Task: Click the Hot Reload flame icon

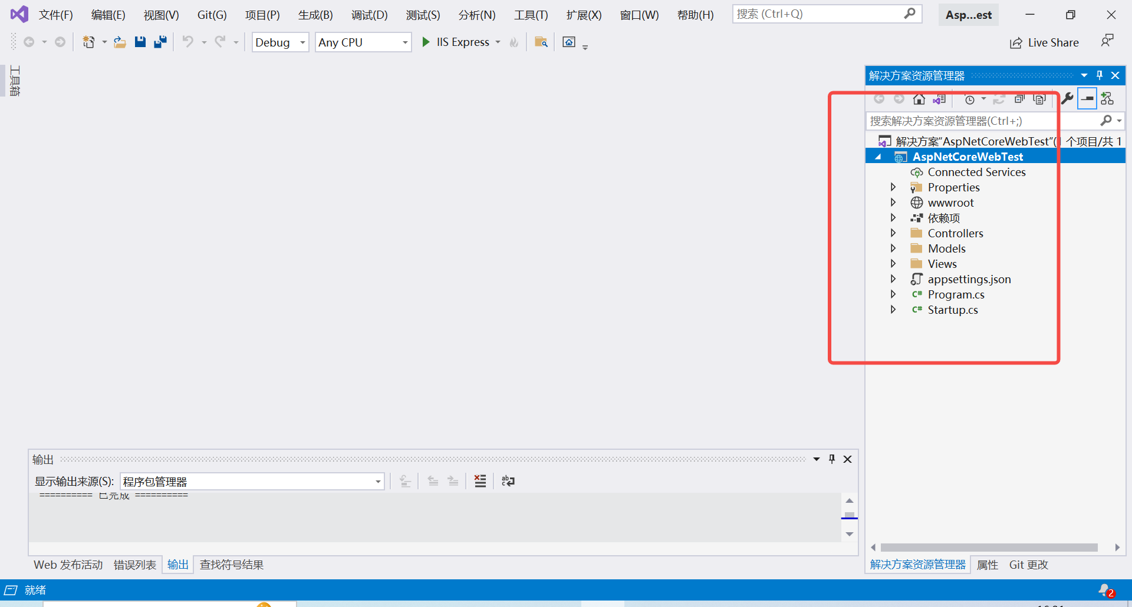Action: tap(514, 42)
